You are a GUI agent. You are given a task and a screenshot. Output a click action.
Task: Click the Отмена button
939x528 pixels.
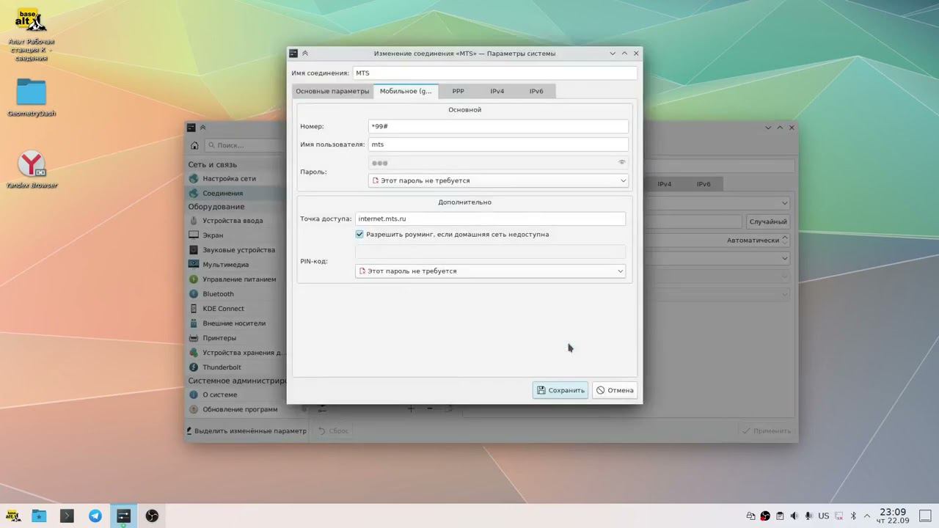click(615, 390)
